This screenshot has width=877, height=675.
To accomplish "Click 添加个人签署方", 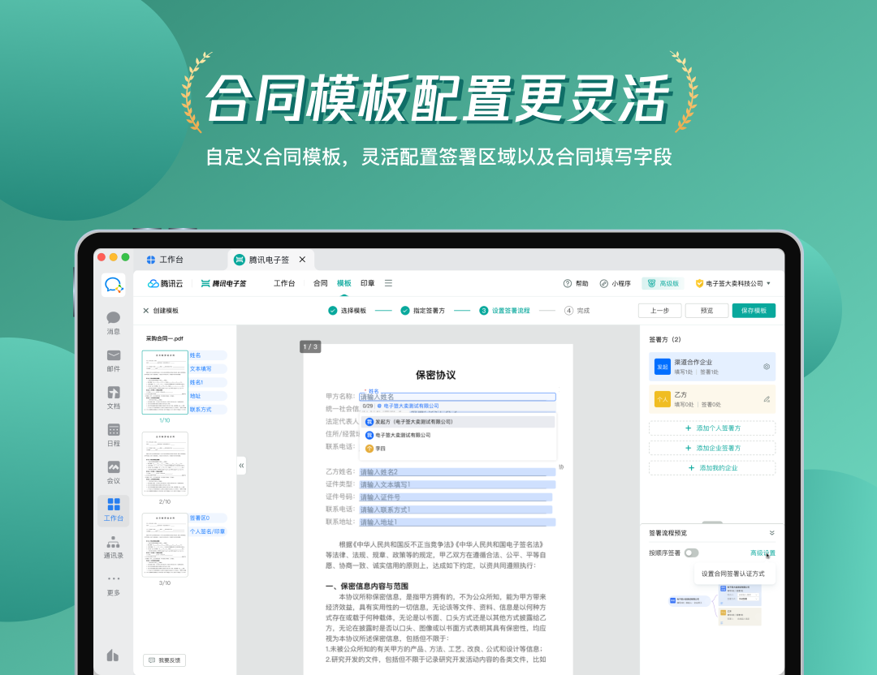I will [713, 428].
